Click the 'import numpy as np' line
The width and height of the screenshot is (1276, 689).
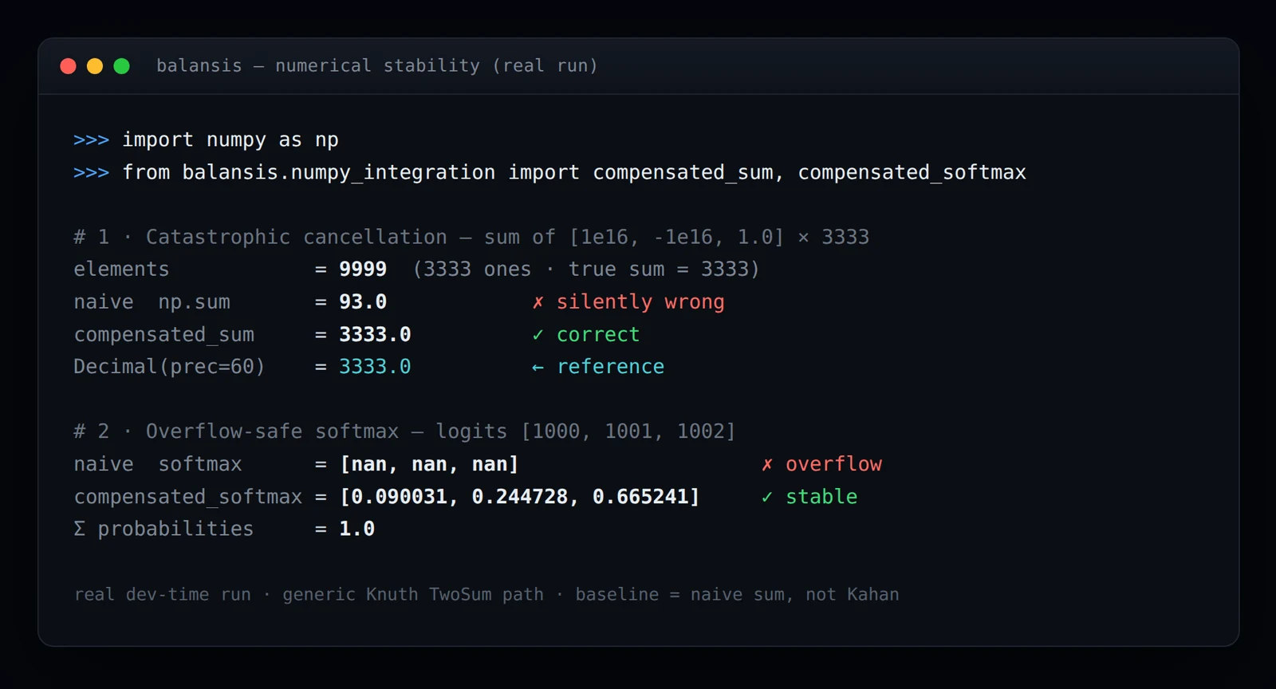pos(230,140)
